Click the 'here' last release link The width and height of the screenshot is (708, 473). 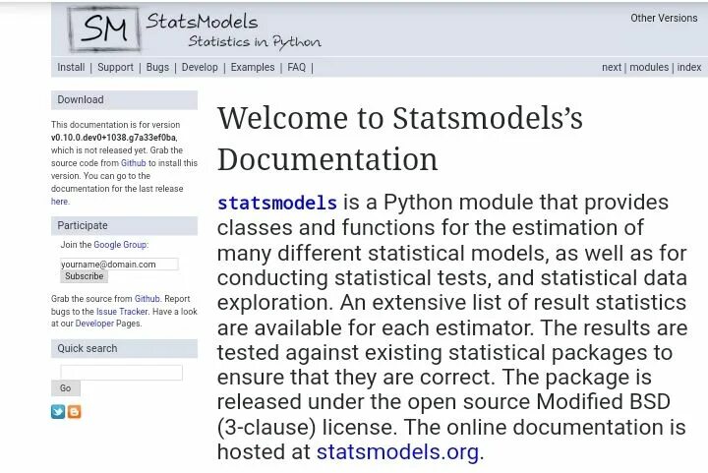point(60,202)
